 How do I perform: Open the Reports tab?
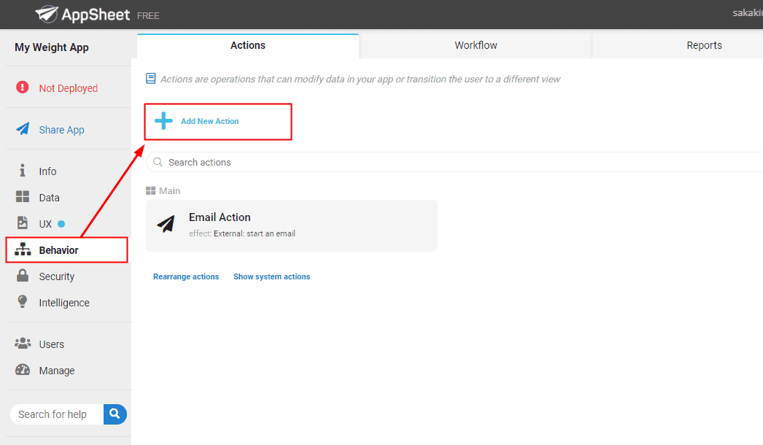point(704,45)
